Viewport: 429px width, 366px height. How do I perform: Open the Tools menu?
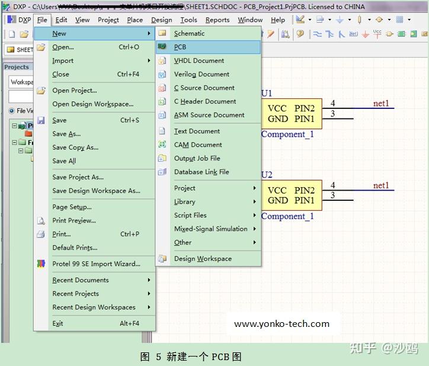[189, 20]
